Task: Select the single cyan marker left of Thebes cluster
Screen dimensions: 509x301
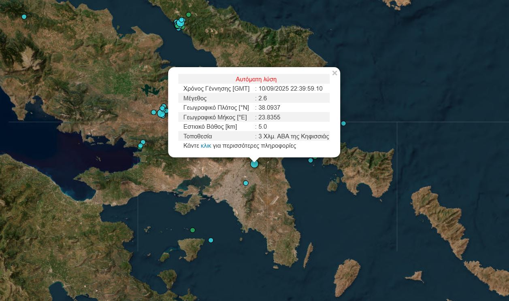Action: click(x=153, y=112)
